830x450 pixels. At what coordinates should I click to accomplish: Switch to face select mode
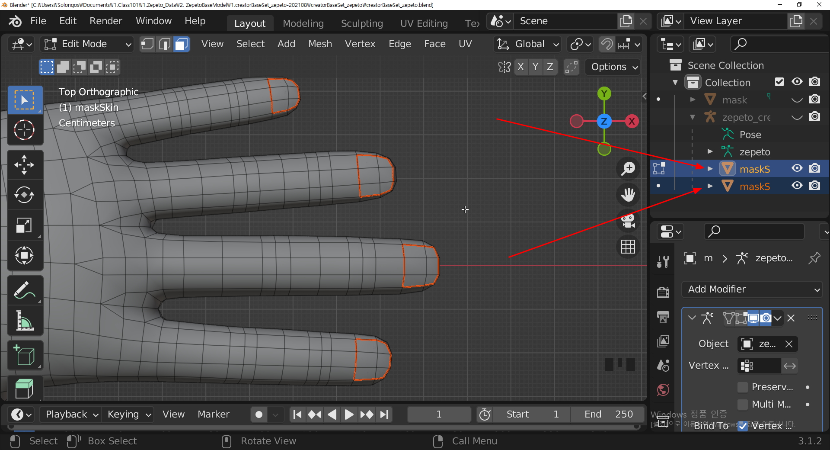(x=181, y=44)
